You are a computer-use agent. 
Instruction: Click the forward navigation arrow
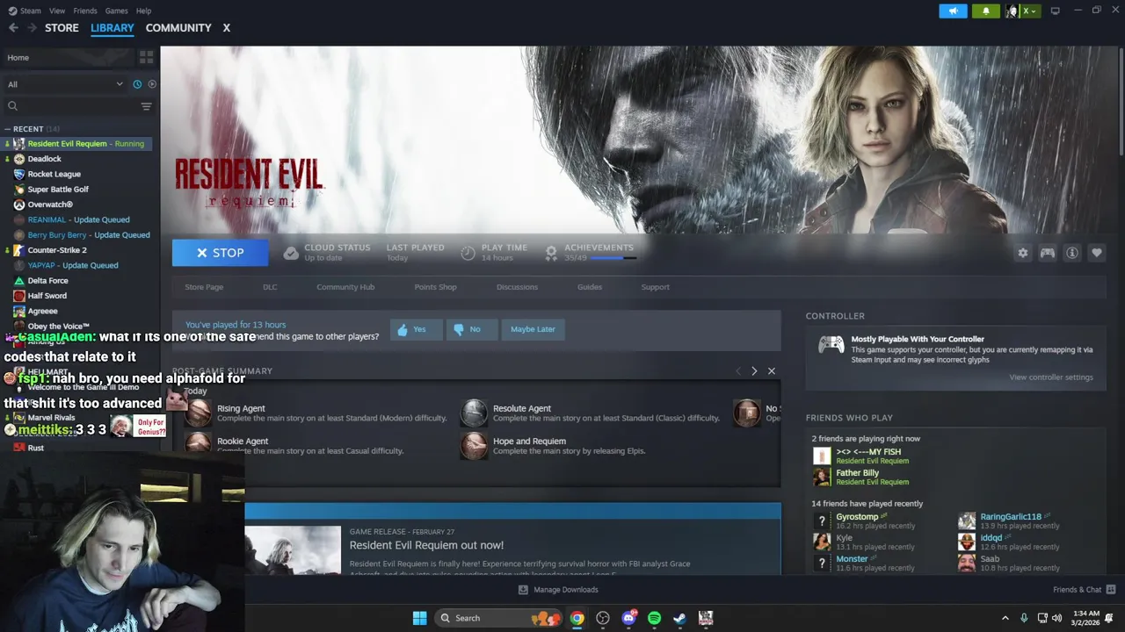click(32, 28)
